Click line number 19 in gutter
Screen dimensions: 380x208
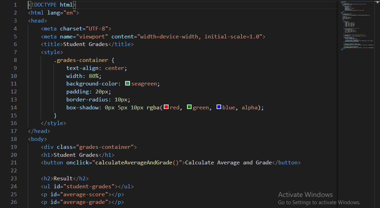(14, 147)
